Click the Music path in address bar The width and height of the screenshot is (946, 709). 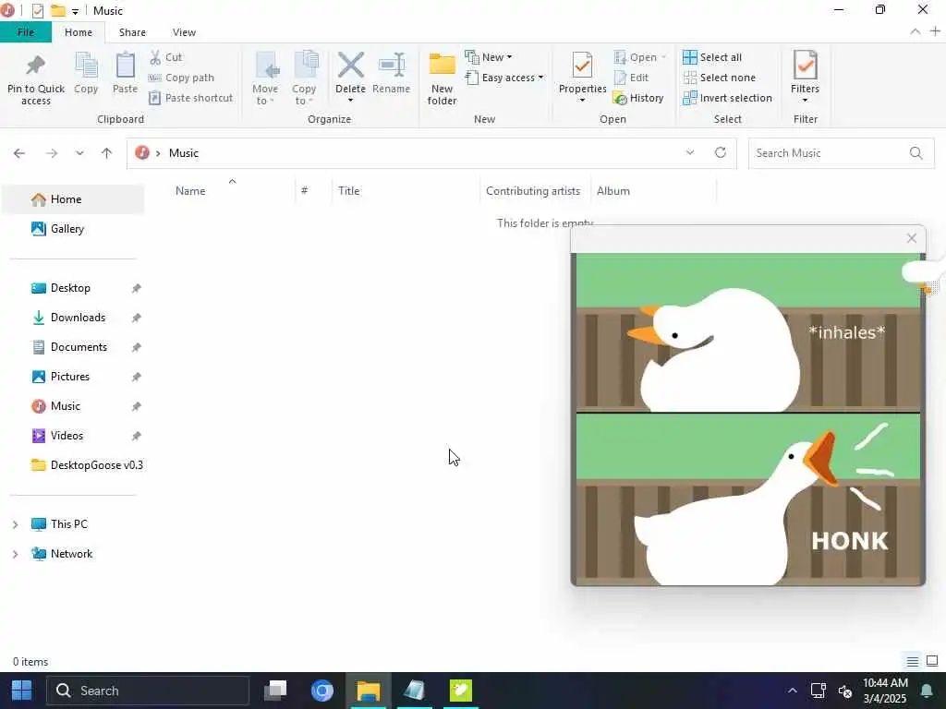pos(184,153)
